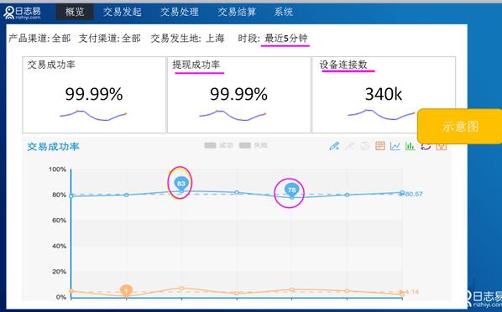Click the save-as-image chart icon
This screenshot has width=502, height=312.
click(x=442, y=147)
